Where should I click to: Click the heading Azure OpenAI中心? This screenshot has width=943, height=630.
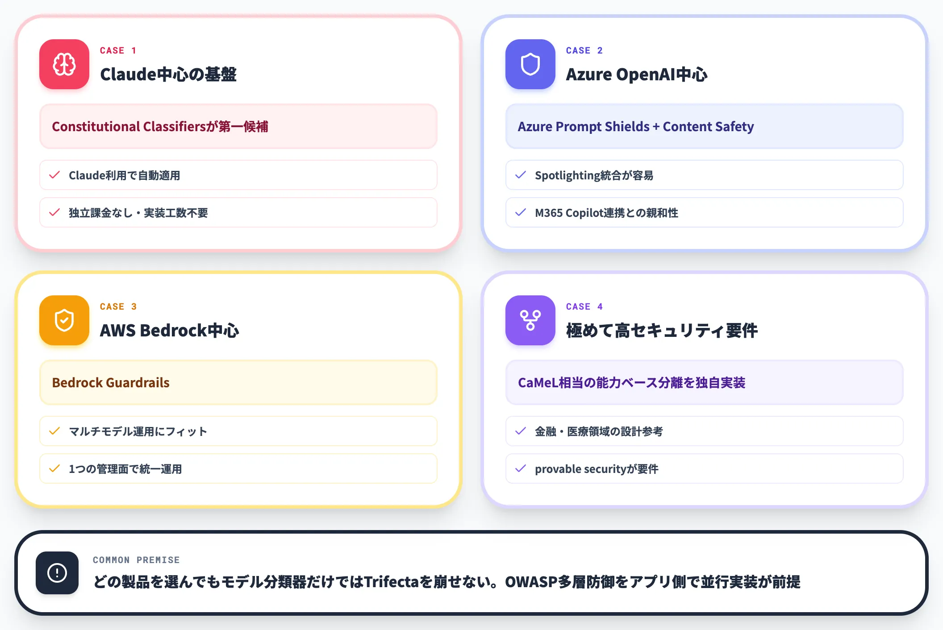637,74
